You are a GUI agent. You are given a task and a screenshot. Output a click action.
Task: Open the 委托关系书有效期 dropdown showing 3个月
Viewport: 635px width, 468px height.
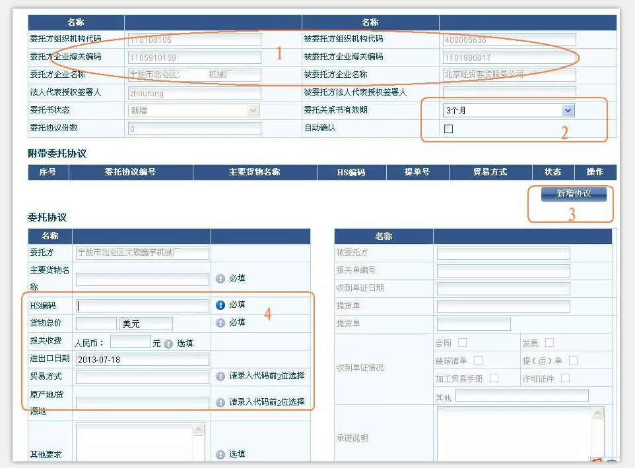coord(509,111)
